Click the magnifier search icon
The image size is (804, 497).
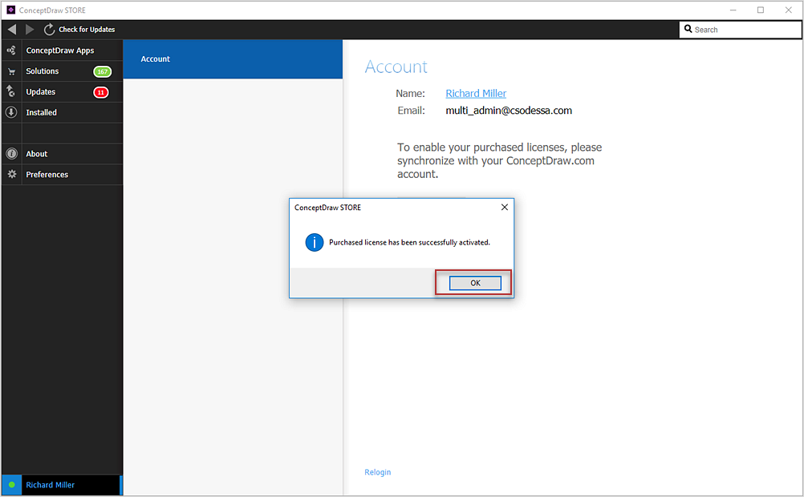click(x=688, y=29)
